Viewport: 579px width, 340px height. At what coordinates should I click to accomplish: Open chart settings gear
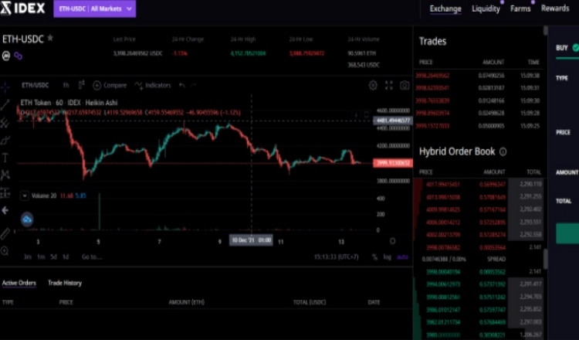coord(373,85)
